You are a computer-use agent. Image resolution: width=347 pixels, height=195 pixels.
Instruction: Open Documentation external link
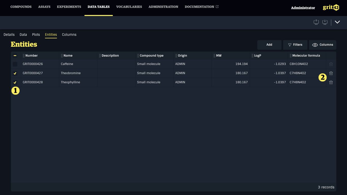tap(201, 7)
